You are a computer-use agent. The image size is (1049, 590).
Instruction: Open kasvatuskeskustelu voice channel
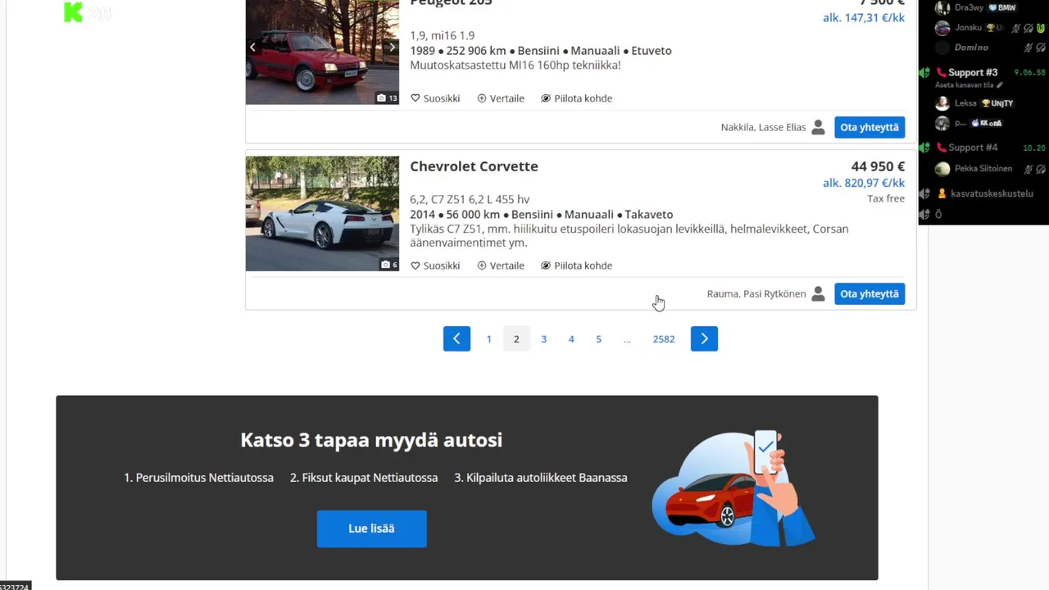(992, 193)
